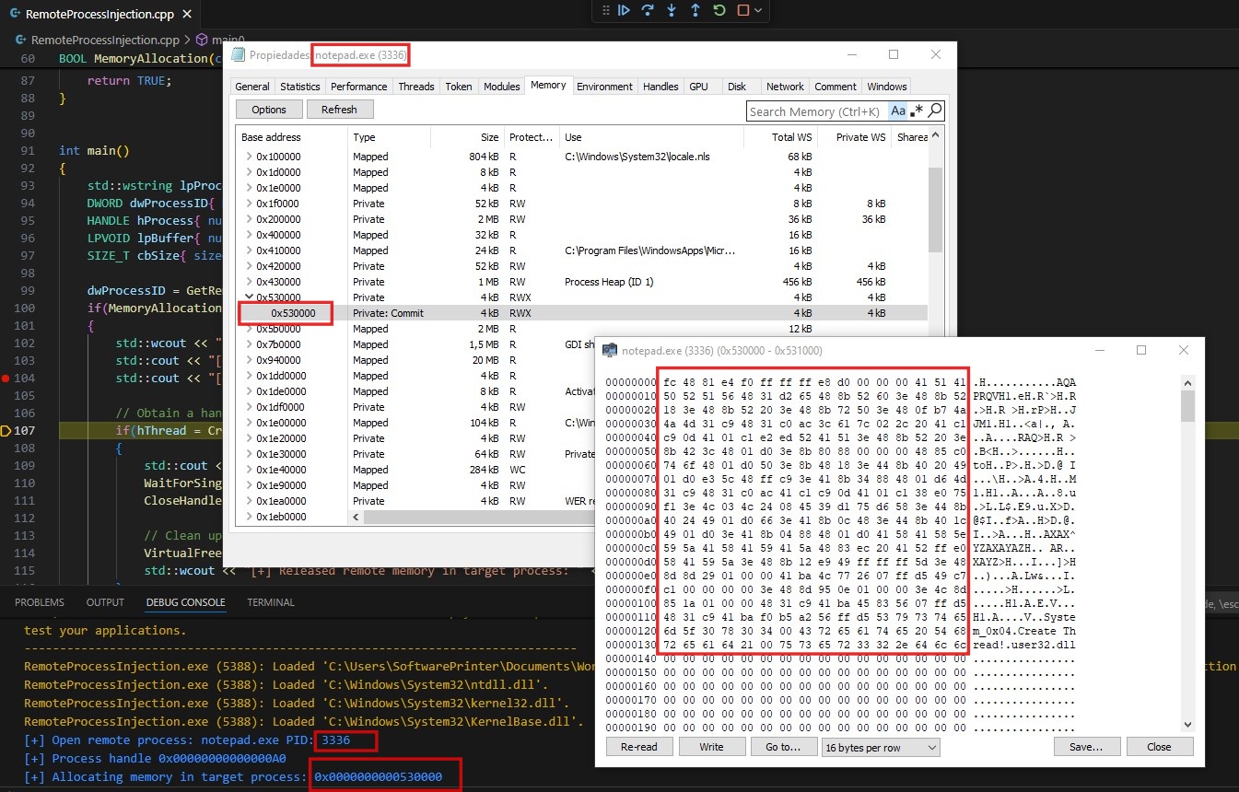Stop debugging with the red square
Viewport: 1239px width, 792px height.
742,10
